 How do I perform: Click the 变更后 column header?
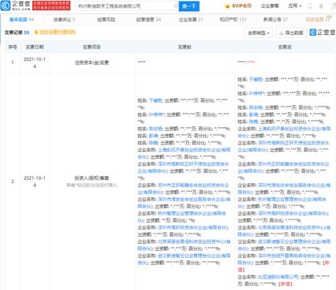pyautogui.click(x=285, y=47)
